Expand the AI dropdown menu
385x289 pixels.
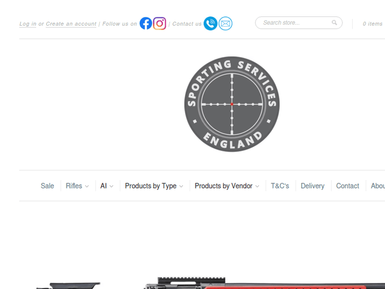click(x=107, y=186)
